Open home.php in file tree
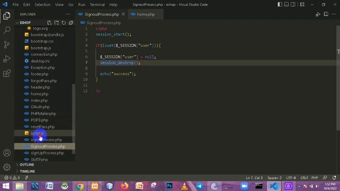 click(45, 94)
